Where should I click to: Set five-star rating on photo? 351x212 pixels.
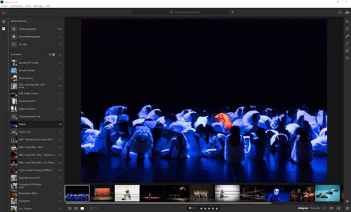pos(216,208)
